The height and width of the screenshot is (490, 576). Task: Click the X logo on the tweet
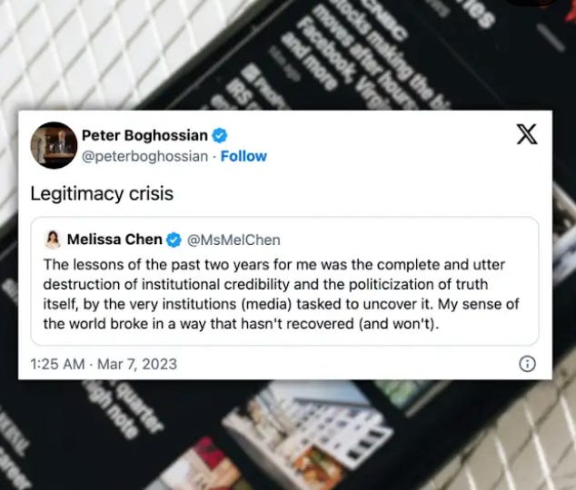click(527, 134)
